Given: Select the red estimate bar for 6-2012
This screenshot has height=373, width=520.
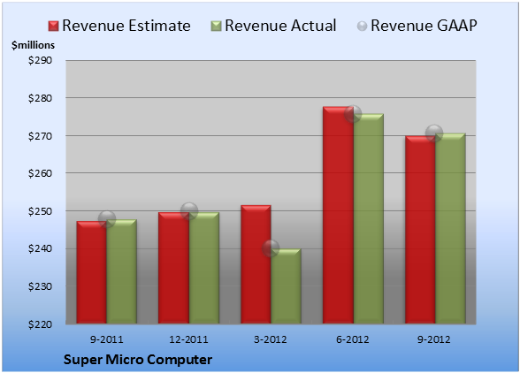Looking at the screenshot, I should [338, 215].
